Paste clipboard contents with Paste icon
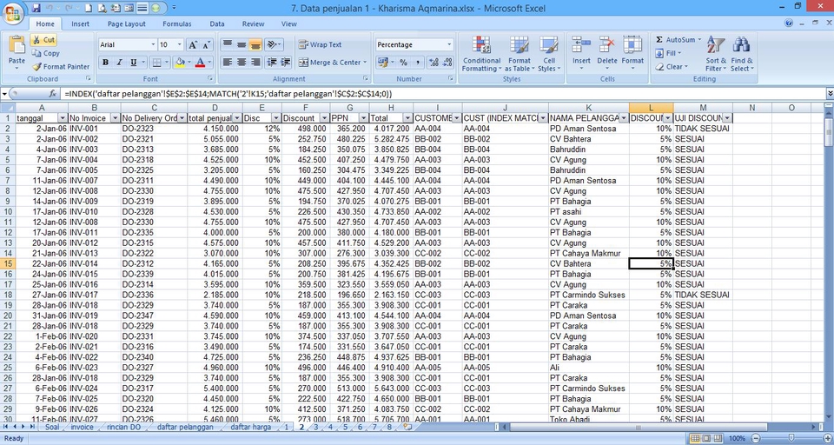 pos(17,44)
